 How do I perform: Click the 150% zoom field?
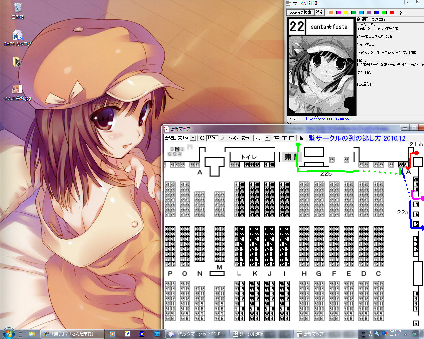pos(212,138)
